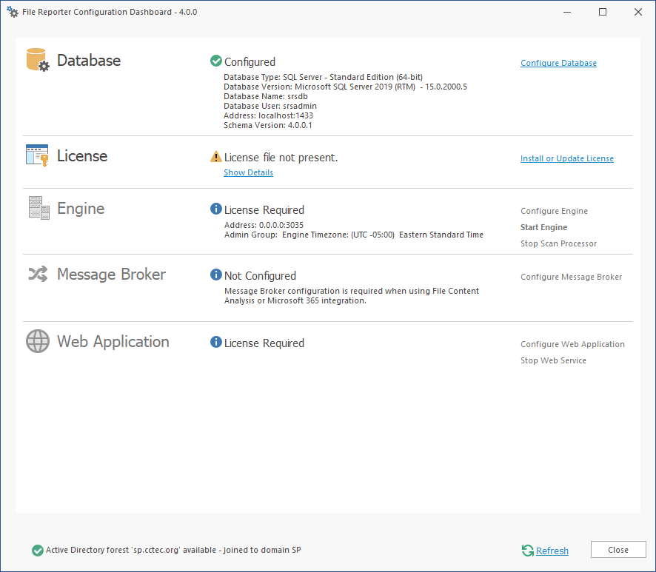This screenshot has height=572, width=656.
Task: Refresh the dashboard status
Action: pyautogui.click(x=552, y=551)
